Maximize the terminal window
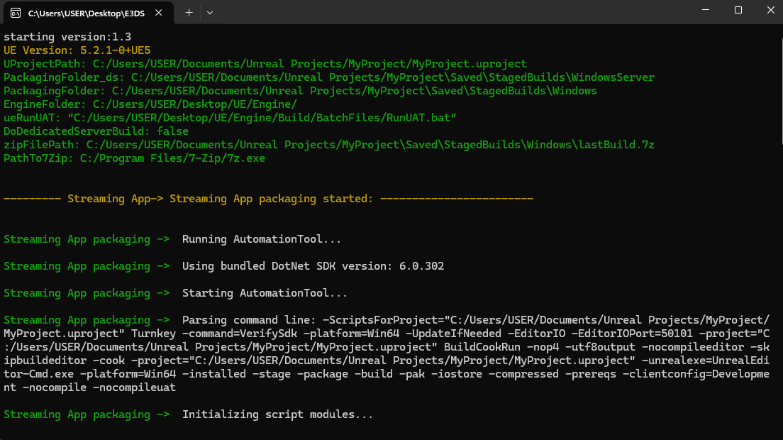Image resolution: width=783 pixels, height=440 pixels. [x=738, y=11]
